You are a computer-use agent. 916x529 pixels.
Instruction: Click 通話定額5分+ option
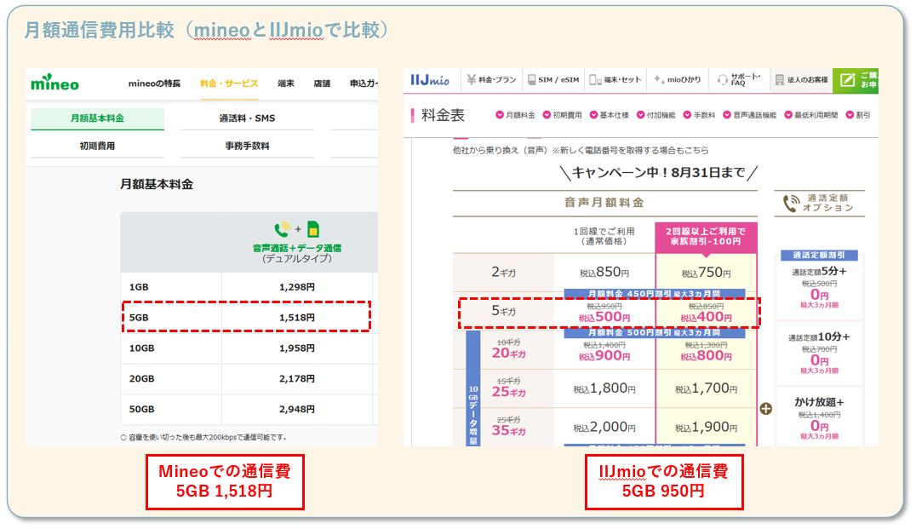[x=819, y=271]
